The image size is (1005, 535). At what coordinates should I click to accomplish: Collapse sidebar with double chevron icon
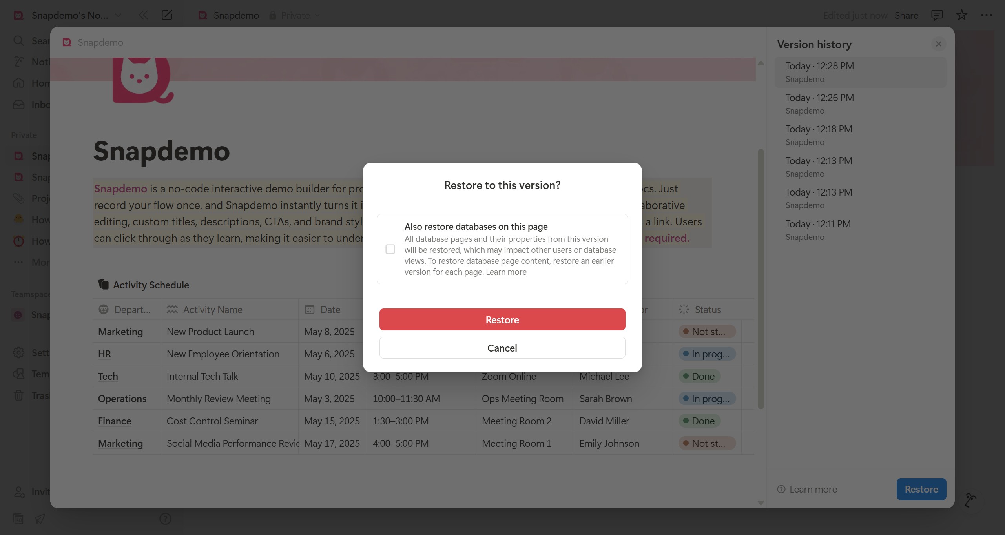(143, 15)
